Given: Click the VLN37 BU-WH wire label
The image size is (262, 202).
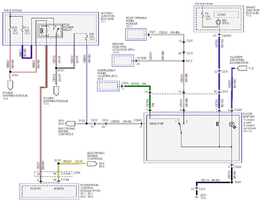Looking at the screenshot, I should tap(232, 84).
